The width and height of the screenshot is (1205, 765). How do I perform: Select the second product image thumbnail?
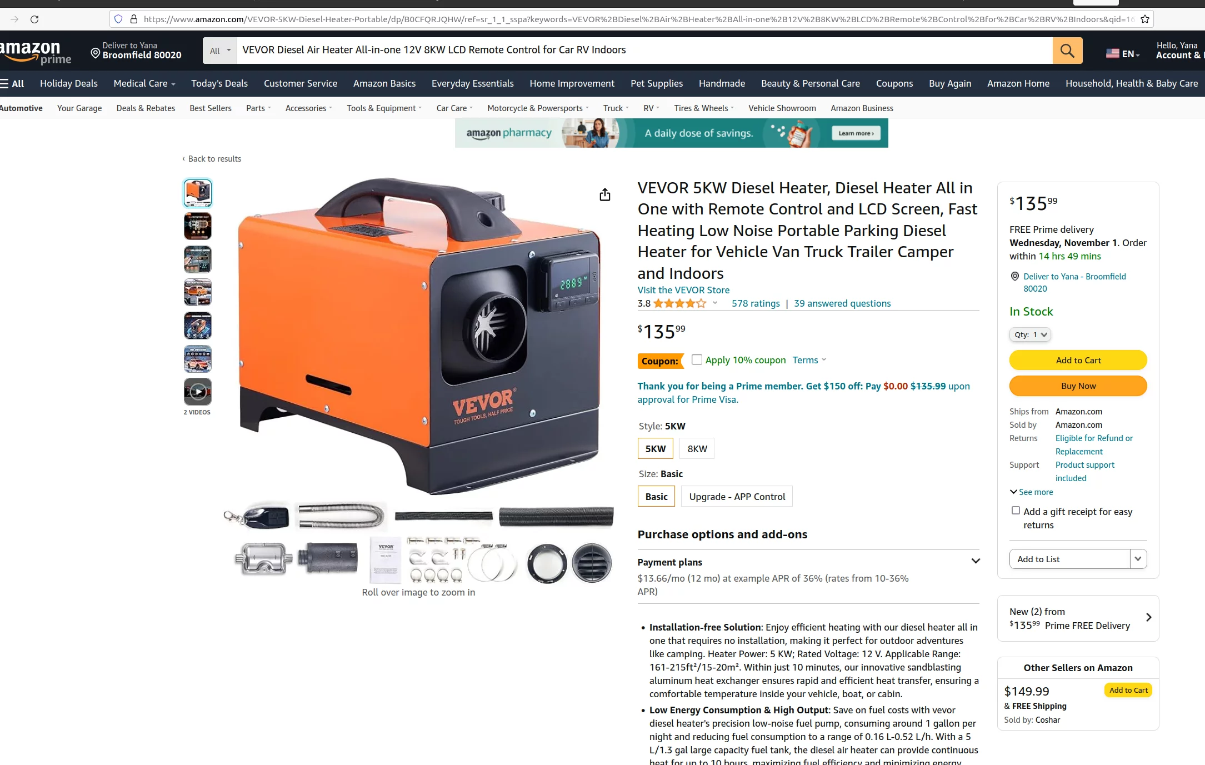pyautogui.click(x=197, y=226)
